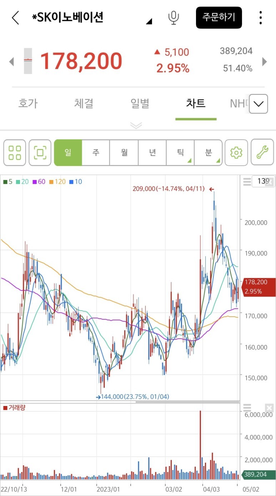Tap the 10-day moving average legend

(76, 181)
